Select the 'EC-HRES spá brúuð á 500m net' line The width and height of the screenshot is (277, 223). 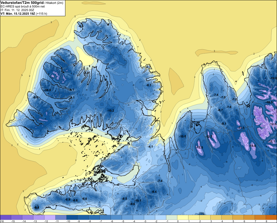tap(23, 6)
